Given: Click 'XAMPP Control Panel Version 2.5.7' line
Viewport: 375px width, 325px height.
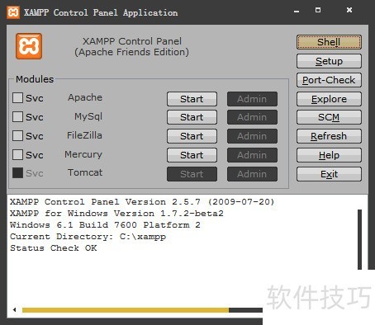Looking at the screenshot, I should click(x=142, y=202).
